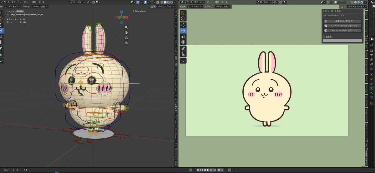Click the zoom magnifier icon in left viewport
Screen dimensions: 375x173
(x=126, y=27)
